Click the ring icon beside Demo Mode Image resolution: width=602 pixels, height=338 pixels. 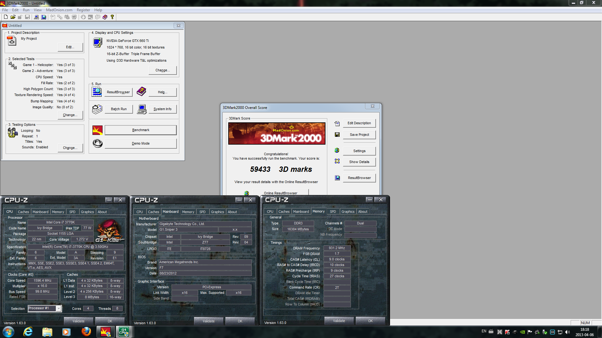[98, 143]
